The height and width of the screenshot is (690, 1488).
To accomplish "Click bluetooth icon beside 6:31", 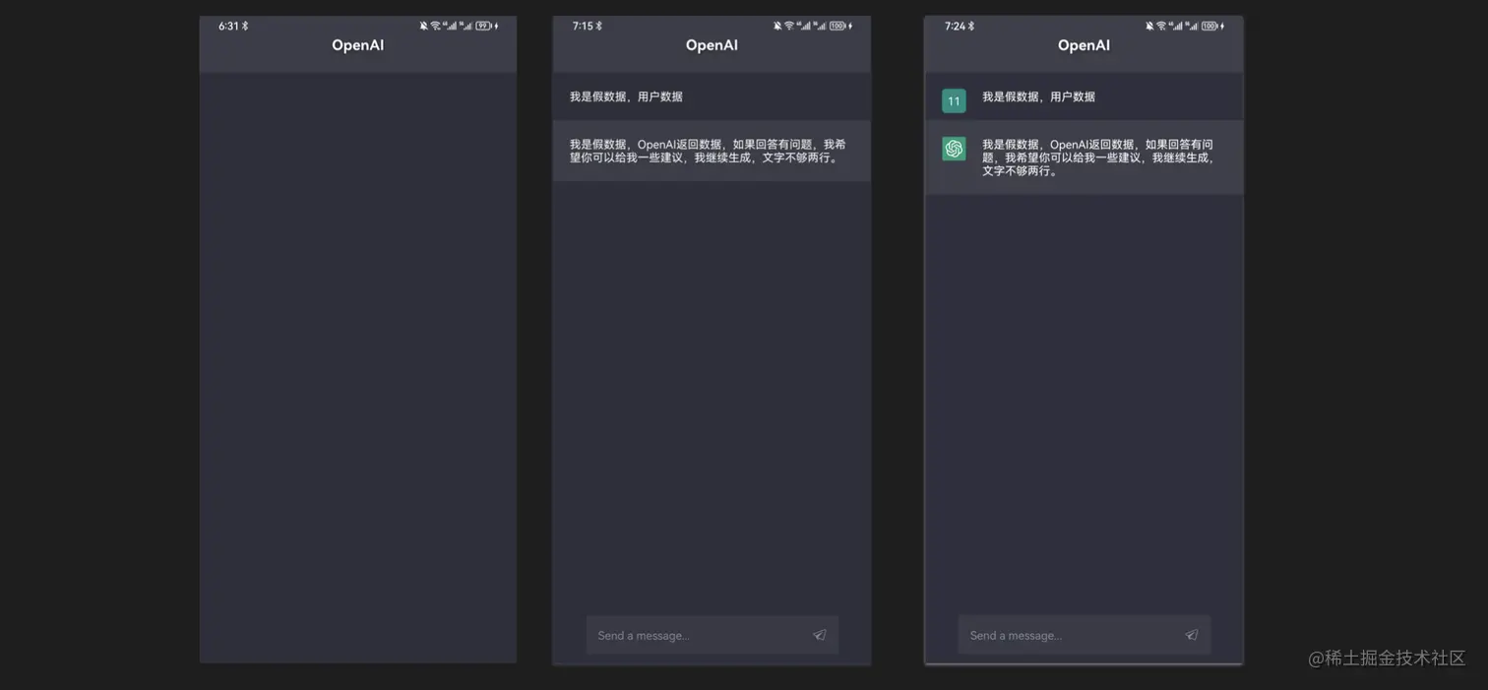I will coord(245,27).
